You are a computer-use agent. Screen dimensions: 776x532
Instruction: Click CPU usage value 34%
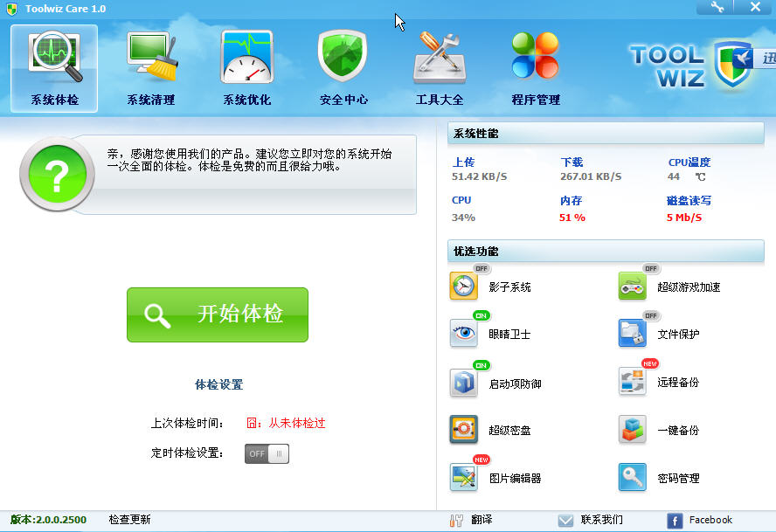click(x=463, y=218)
